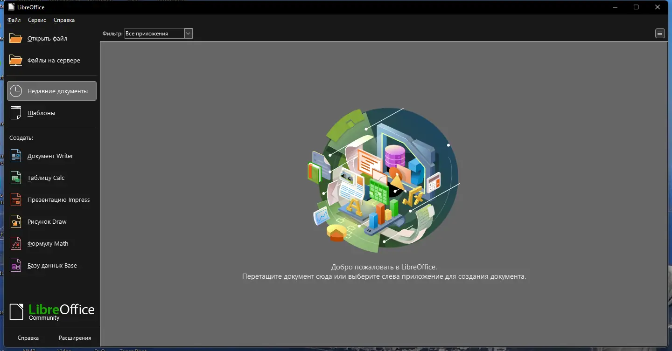Create a new Презентацию Impress
672x351 pixels.
(52, 200)
